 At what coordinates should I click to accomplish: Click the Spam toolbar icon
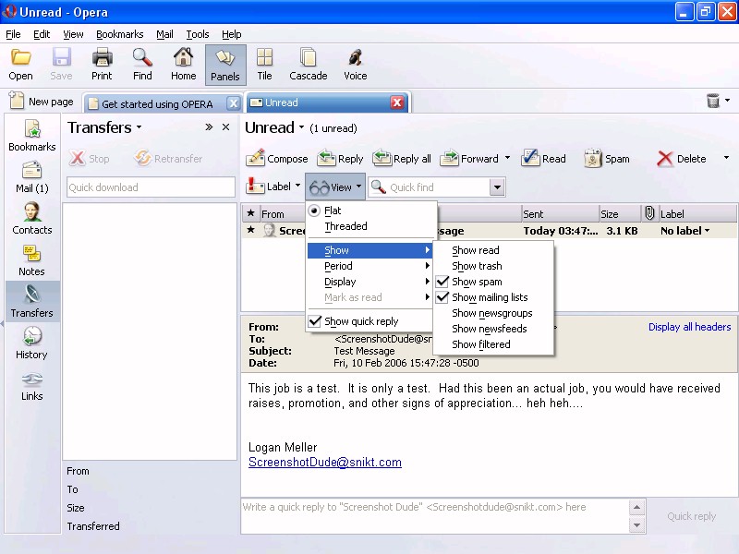click(593, 159)
